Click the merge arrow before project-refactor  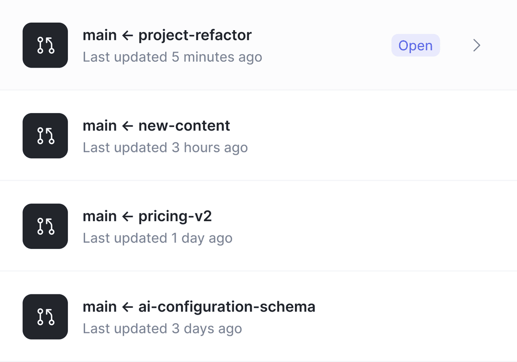pos(127,35)
